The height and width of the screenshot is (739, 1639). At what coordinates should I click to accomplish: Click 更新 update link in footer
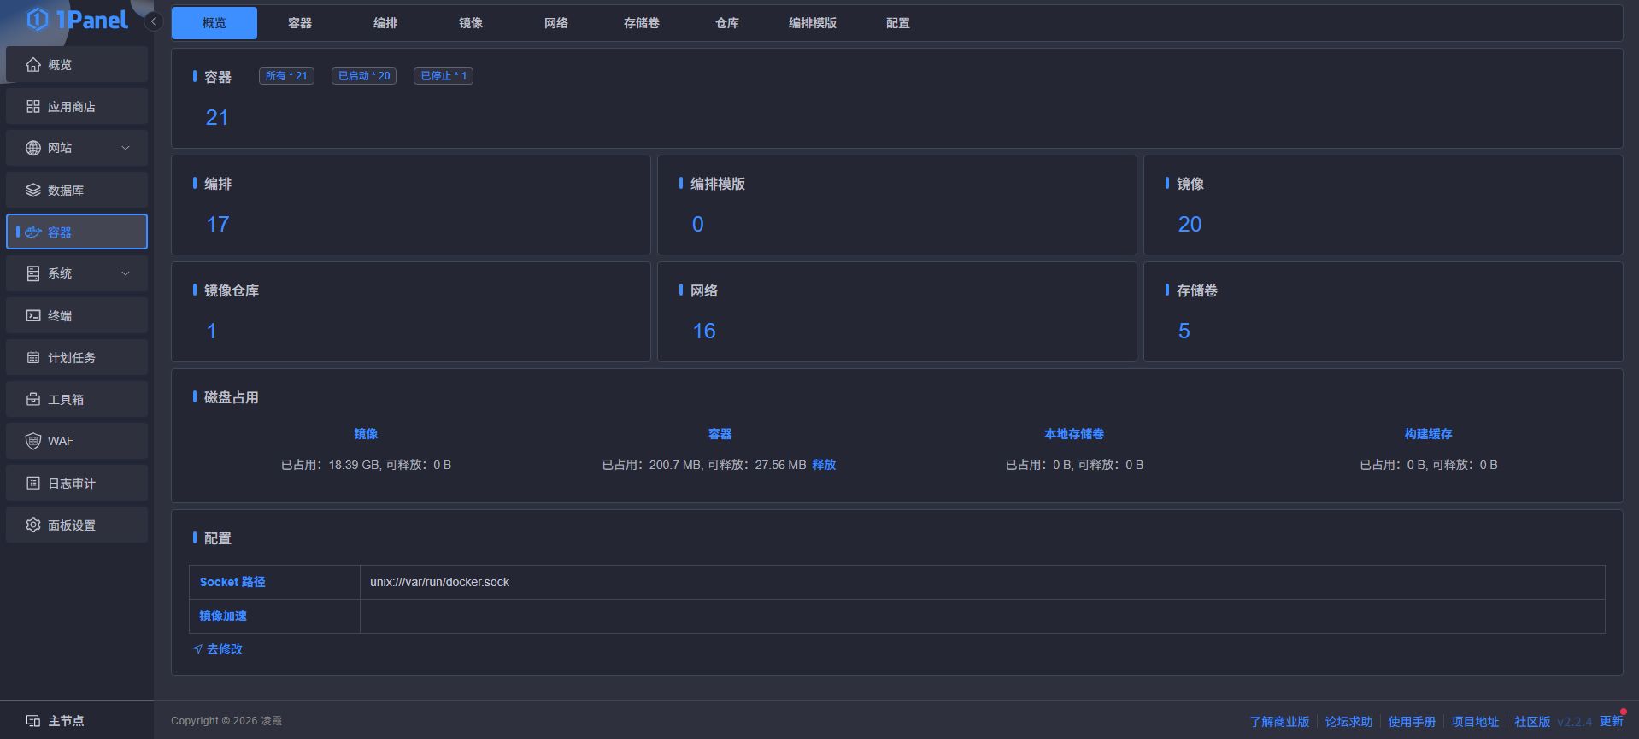pyautogui.click(x=1612, y=722)
